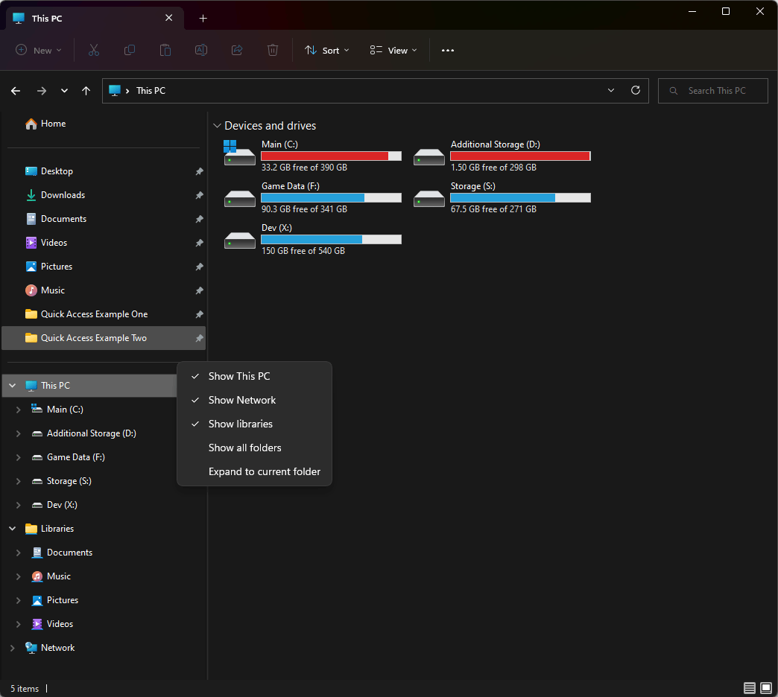
Task: Click Additional Storage (D:) red usage bar
Action: [520, 156]
